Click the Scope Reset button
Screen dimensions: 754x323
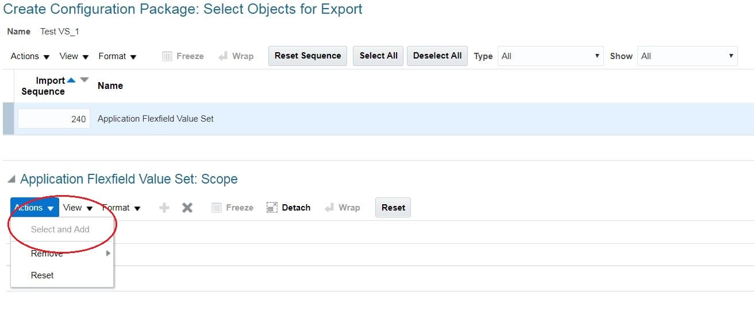tap(393, 207)
